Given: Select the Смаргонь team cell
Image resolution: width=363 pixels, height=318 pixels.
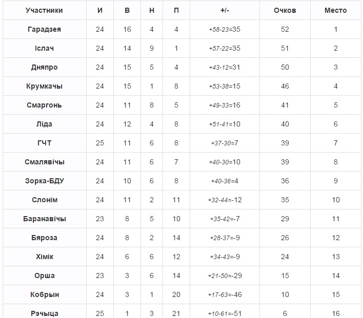Looking at the screenshot, I should 44,105.
